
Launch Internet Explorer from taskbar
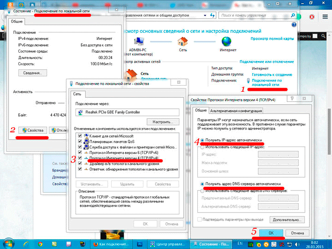(x=26, y=244)
